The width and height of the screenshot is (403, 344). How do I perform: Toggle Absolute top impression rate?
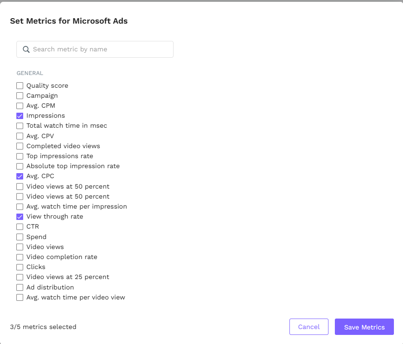coord(20,166)
